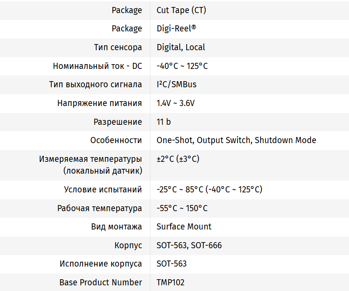Image resolution: width=349 pixels, height=291 pixels.
Task: Select the ±2°C (±3°C) accuracy value
Action: coord(178,159)
